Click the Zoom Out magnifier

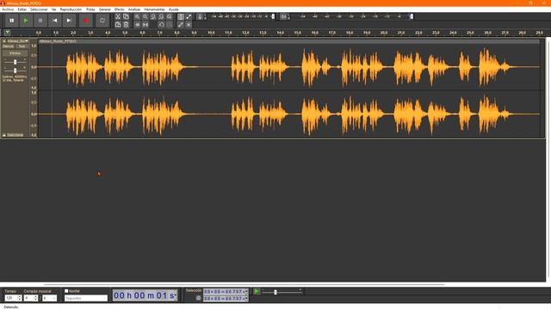tap(145, 16)
